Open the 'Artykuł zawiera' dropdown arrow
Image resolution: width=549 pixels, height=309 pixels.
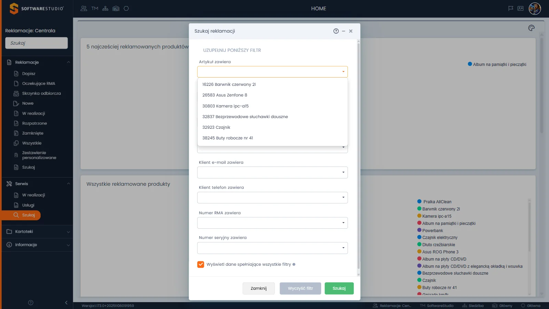click(x=343, y=72)
